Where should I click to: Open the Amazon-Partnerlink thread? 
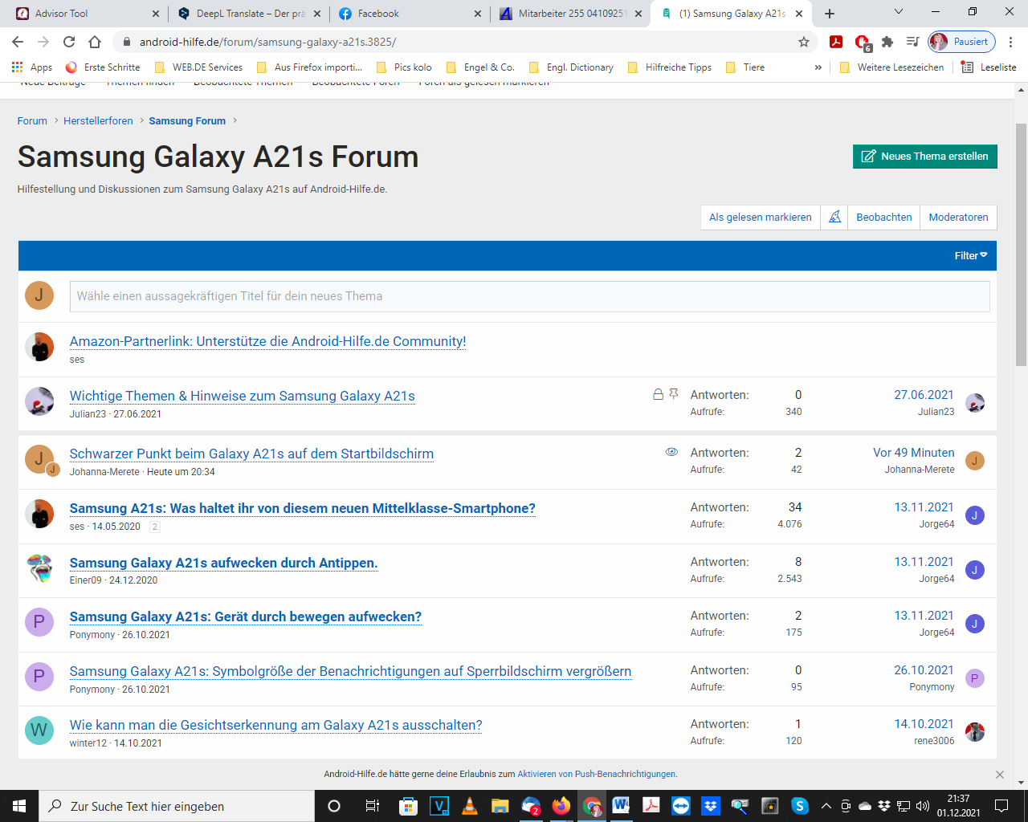(267, 341)
